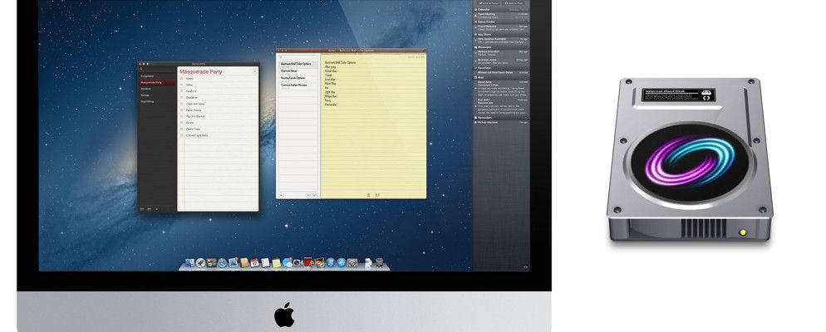826x332 pixels.
Task: Open Documents stack in the Dock
Action: tap(368, 262)
